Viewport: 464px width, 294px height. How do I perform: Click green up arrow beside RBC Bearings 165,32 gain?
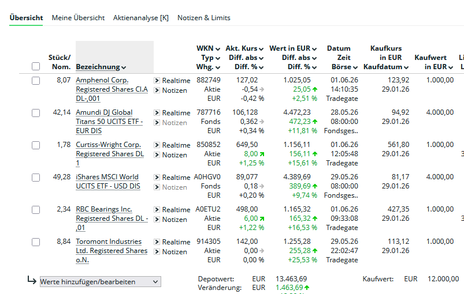tap(315, 218)
